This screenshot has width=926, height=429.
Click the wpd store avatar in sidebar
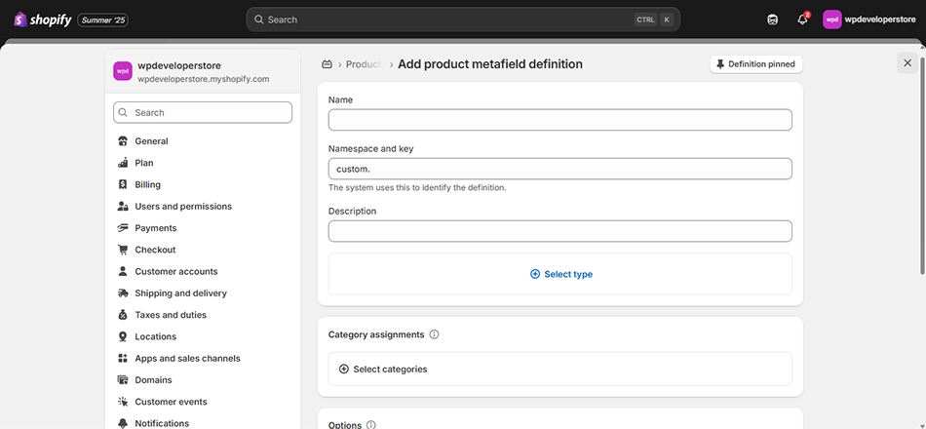pyautogui.click(x=123, y=71)
